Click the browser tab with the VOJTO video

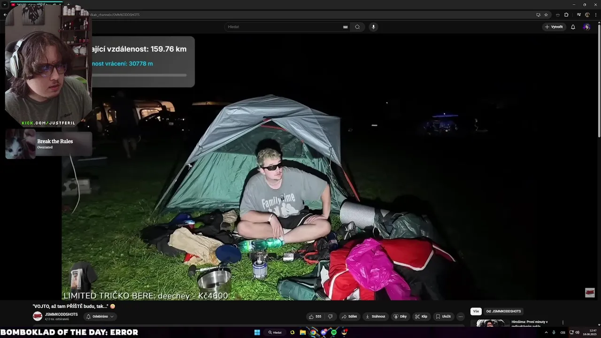pos(38,4)
